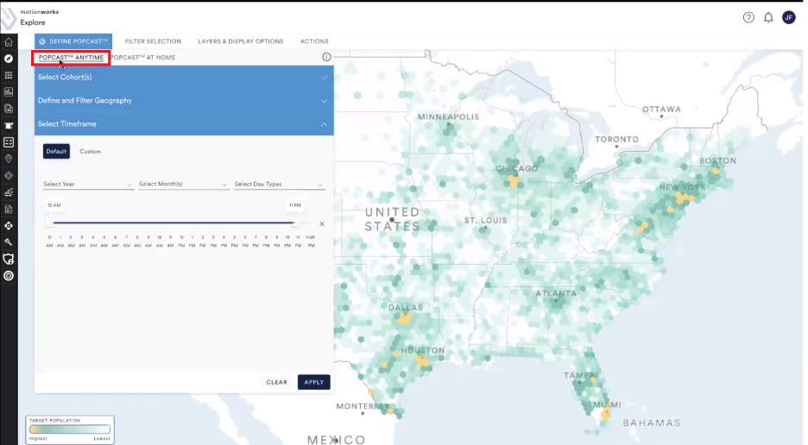This screenshot has width=808, height=445.
Task: Switch to Define Popcast tab
Action: click(x=73, y=41)
